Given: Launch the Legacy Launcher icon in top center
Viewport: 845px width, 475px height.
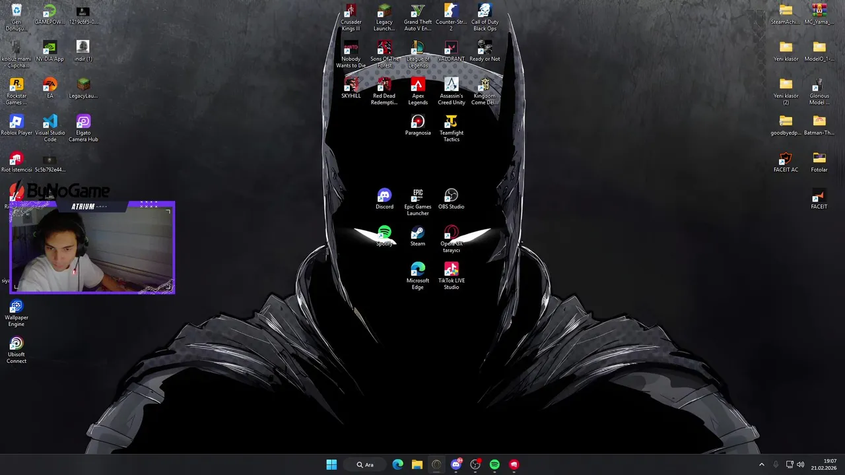Looking at the screenshot, I should [x=384, y=17].
